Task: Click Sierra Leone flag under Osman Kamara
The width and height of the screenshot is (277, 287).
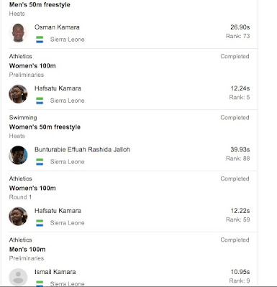Action: [40, 39]
